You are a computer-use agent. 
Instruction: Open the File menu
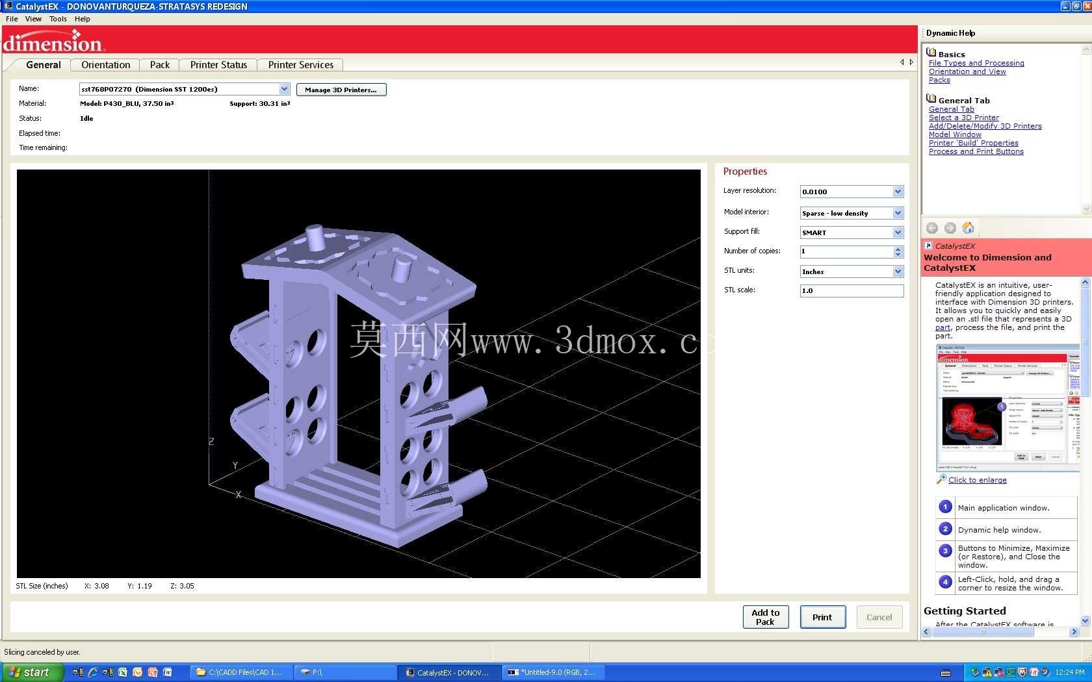12,19
